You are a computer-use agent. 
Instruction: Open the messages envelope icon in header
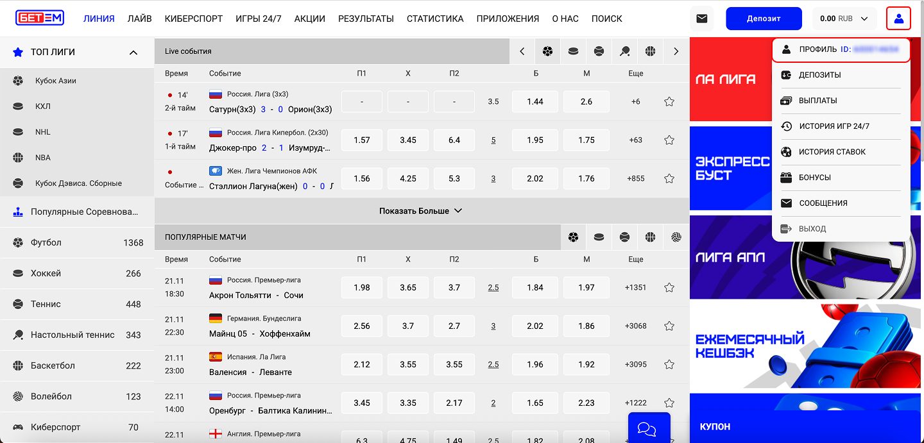tap(701, 19)
